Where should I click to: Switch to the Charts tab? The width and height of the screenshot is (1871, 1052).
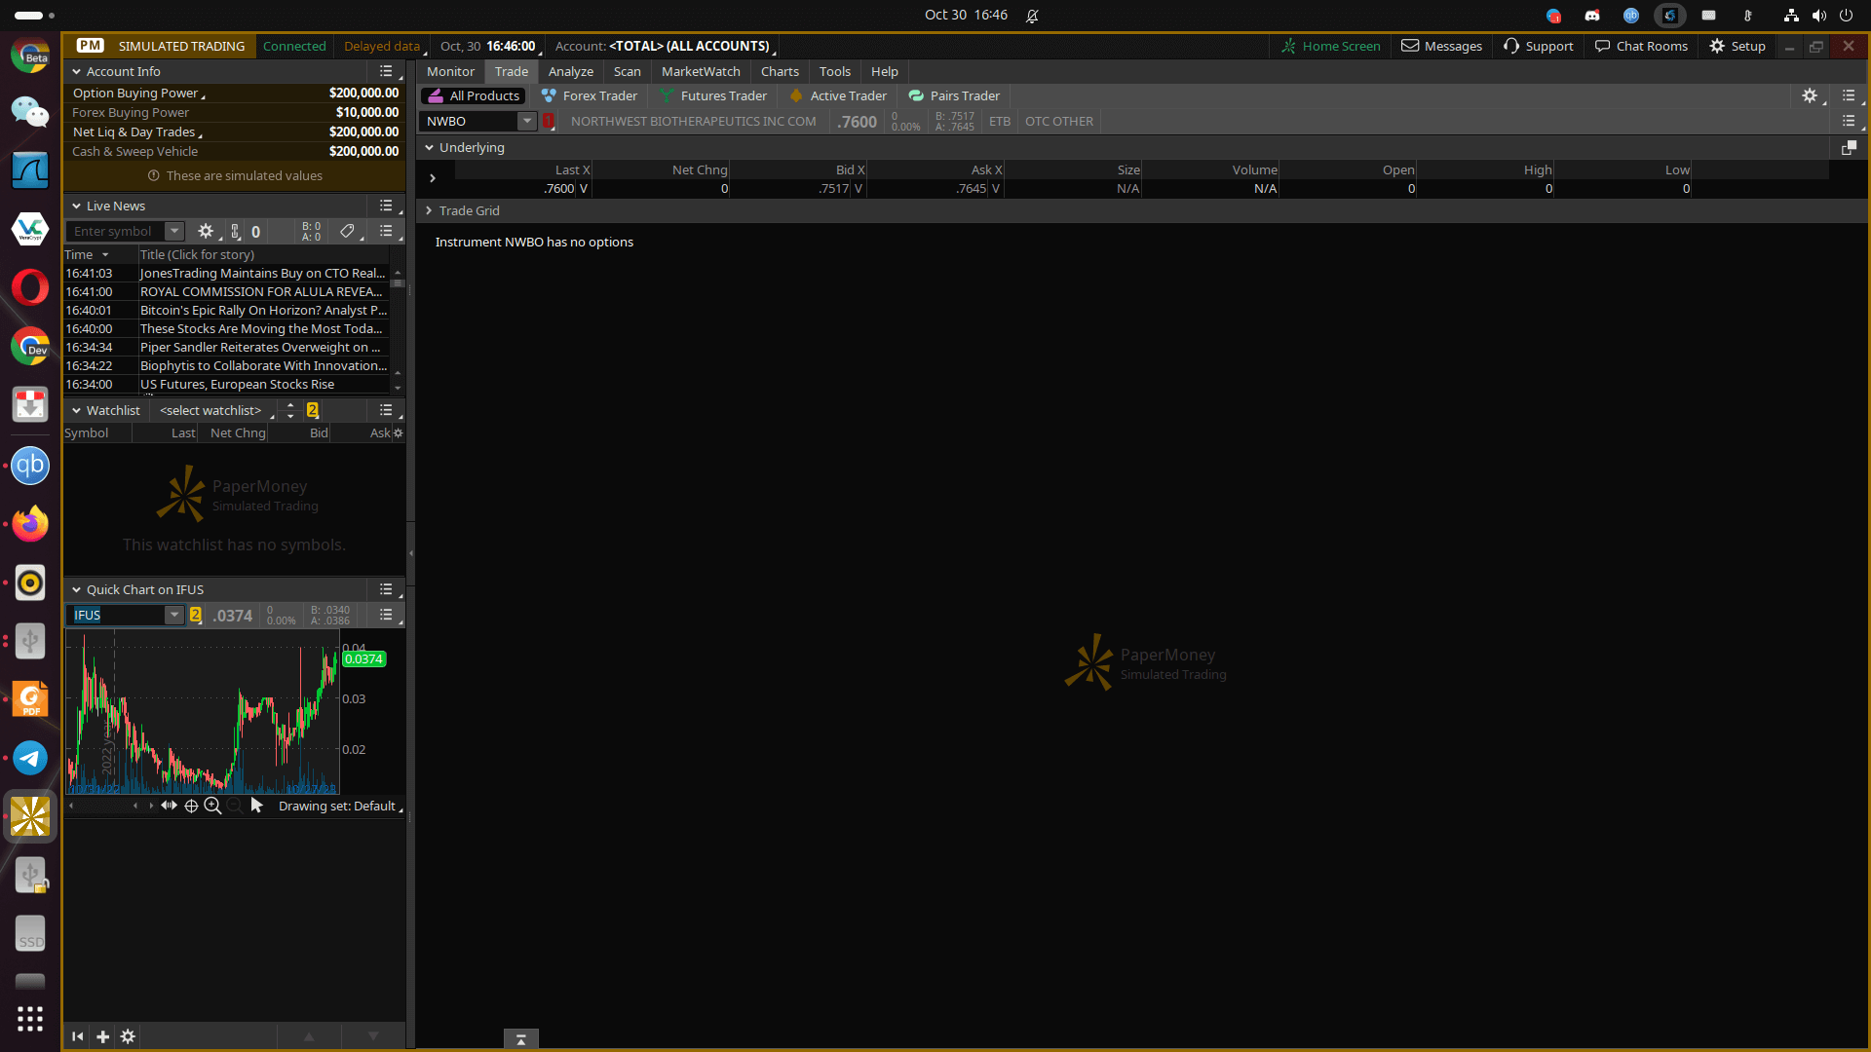tap(779, 72)
